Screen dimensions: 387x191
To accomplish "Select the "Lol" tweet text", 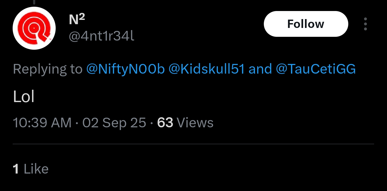I will click(x=24, y=97).
